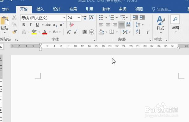Open the highlight color dropdown arrow
189x122 pixels.
[39, 32]
